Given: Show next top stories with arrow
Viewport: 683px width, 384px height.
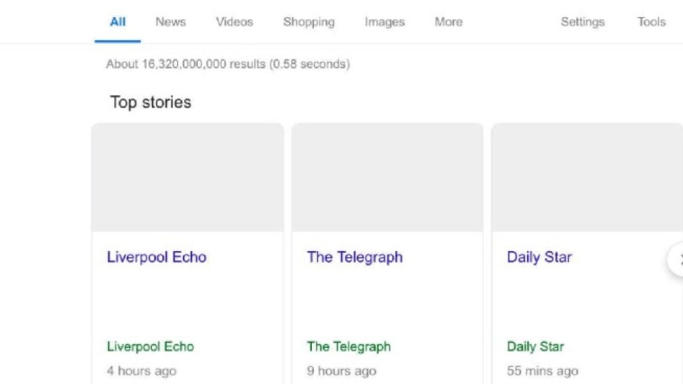Looking at the screenshot, I should point(676,260).
